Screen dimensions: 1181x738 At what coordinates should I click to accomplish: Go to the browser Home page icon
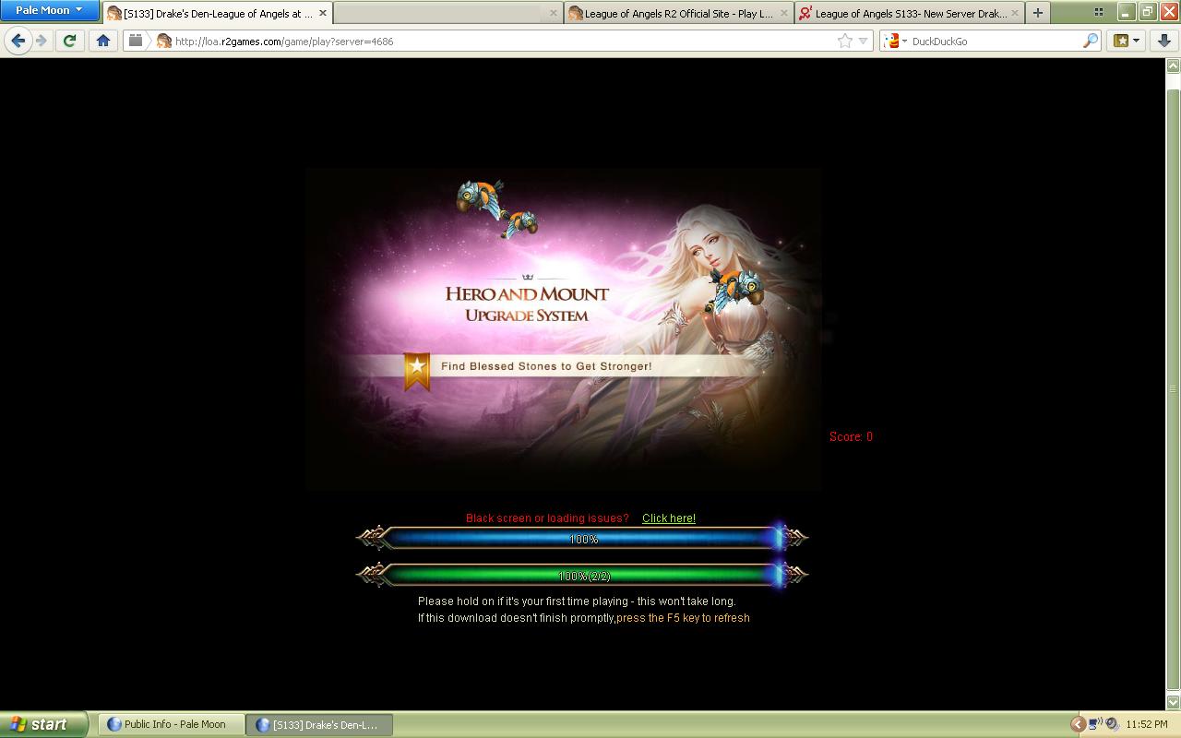(103, 41)
